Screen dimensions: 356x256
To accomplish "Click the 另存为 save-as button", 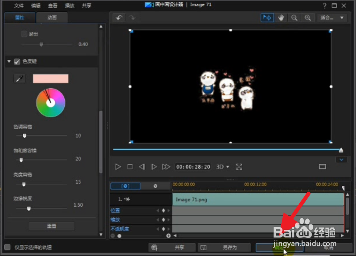I will pyautogui.click(x=224, y=248).
